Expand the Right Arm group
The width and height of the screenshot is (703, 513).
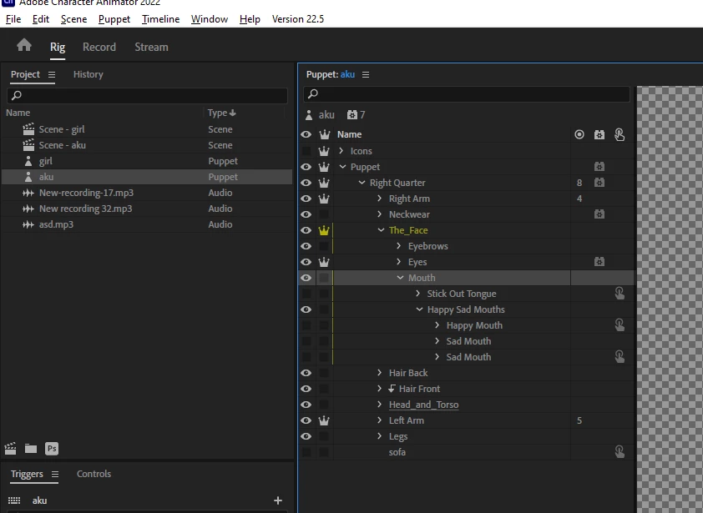click(x=380, y=198)
